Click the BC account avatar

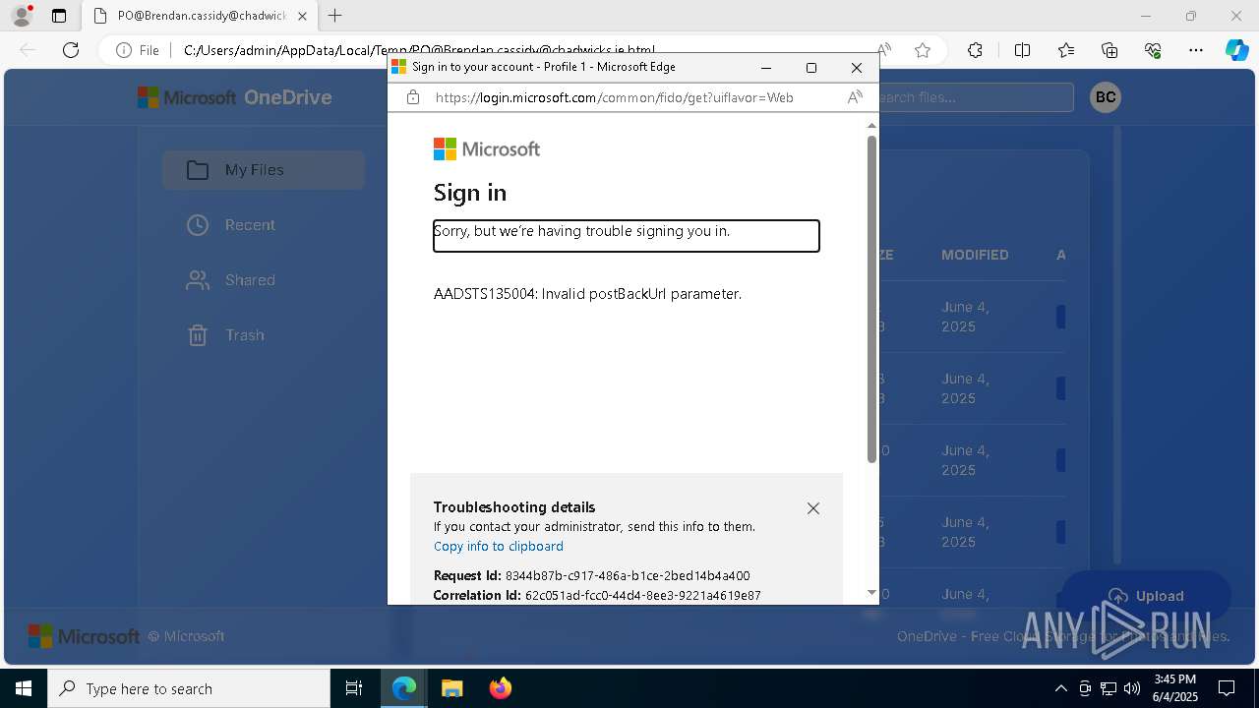click(1106, 97)
